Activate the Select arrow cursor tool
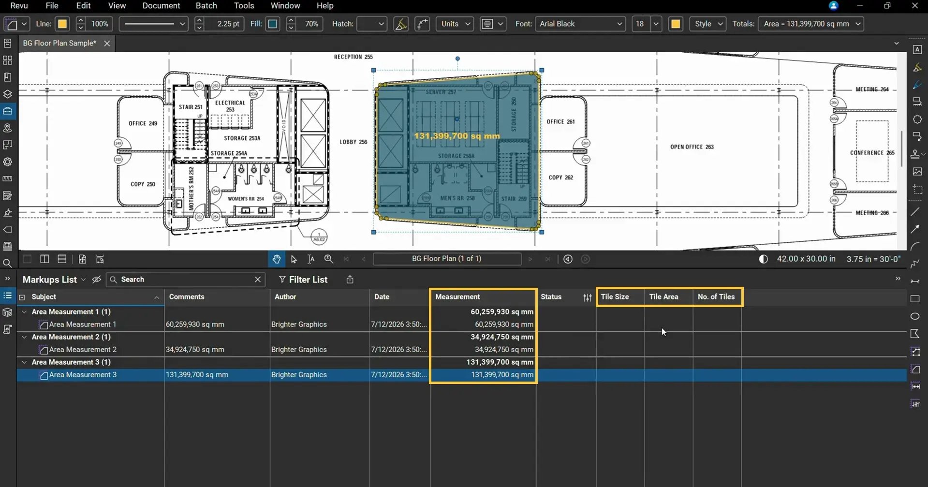 [294, 259]
